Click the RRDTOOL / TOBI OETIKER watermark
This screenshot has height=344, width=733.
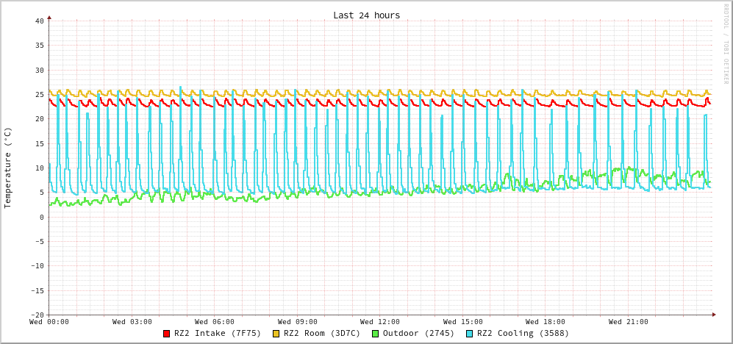pos(726,44)
